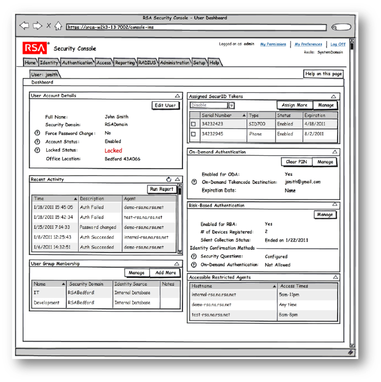Viewport: 381px width, 382px height.
Task: Open help for On-Demand Authentication method
Action: click(x=194, y=264)
